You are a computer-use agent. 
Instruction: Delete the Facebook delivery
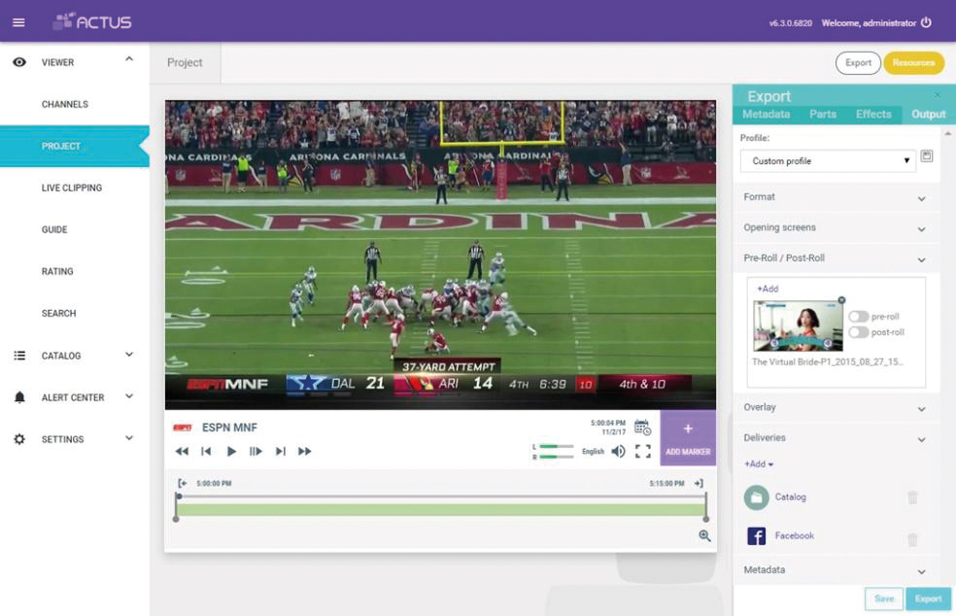912,540
